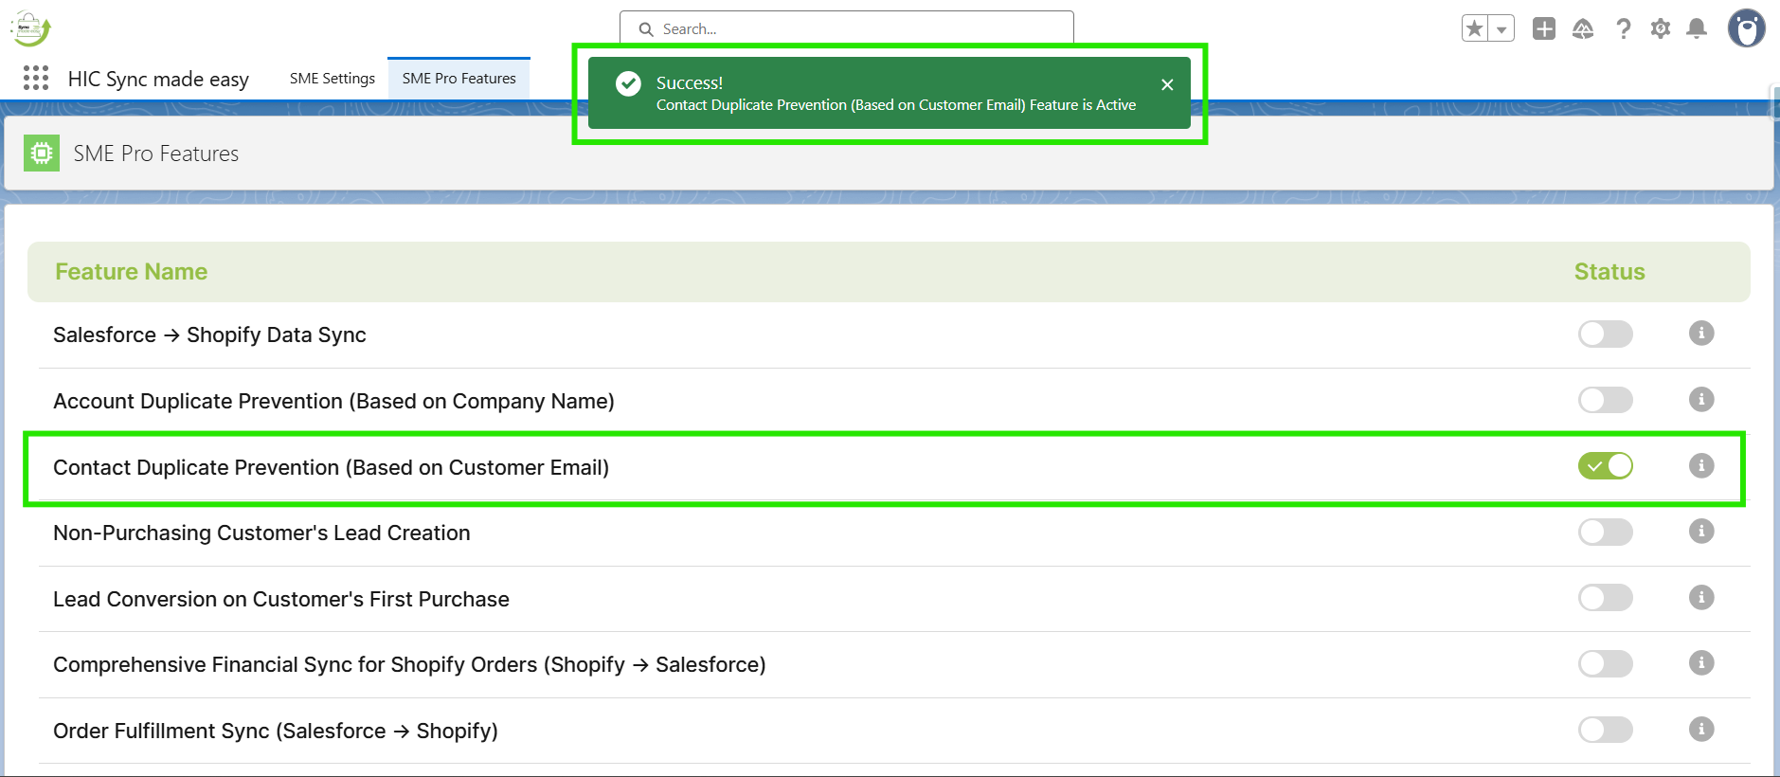Viewport: 1780px width, 777px height.
Task: Click the Favorites star icon
Action: point(1475,29)
